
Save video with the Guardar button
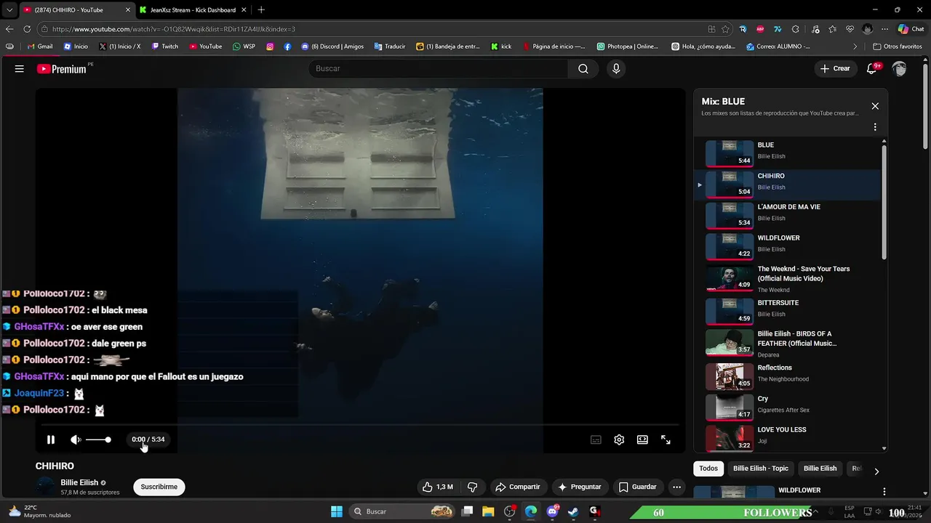(638, 487)
